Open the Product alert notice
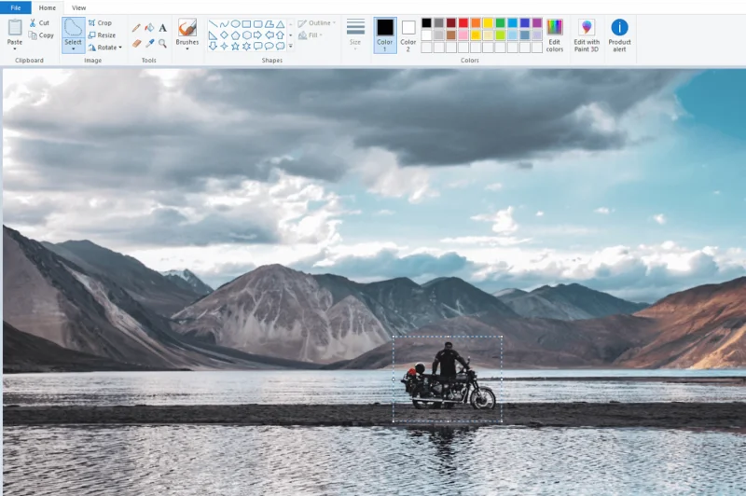The height and width of the screenshot is (496, 746). coord(619,35)
